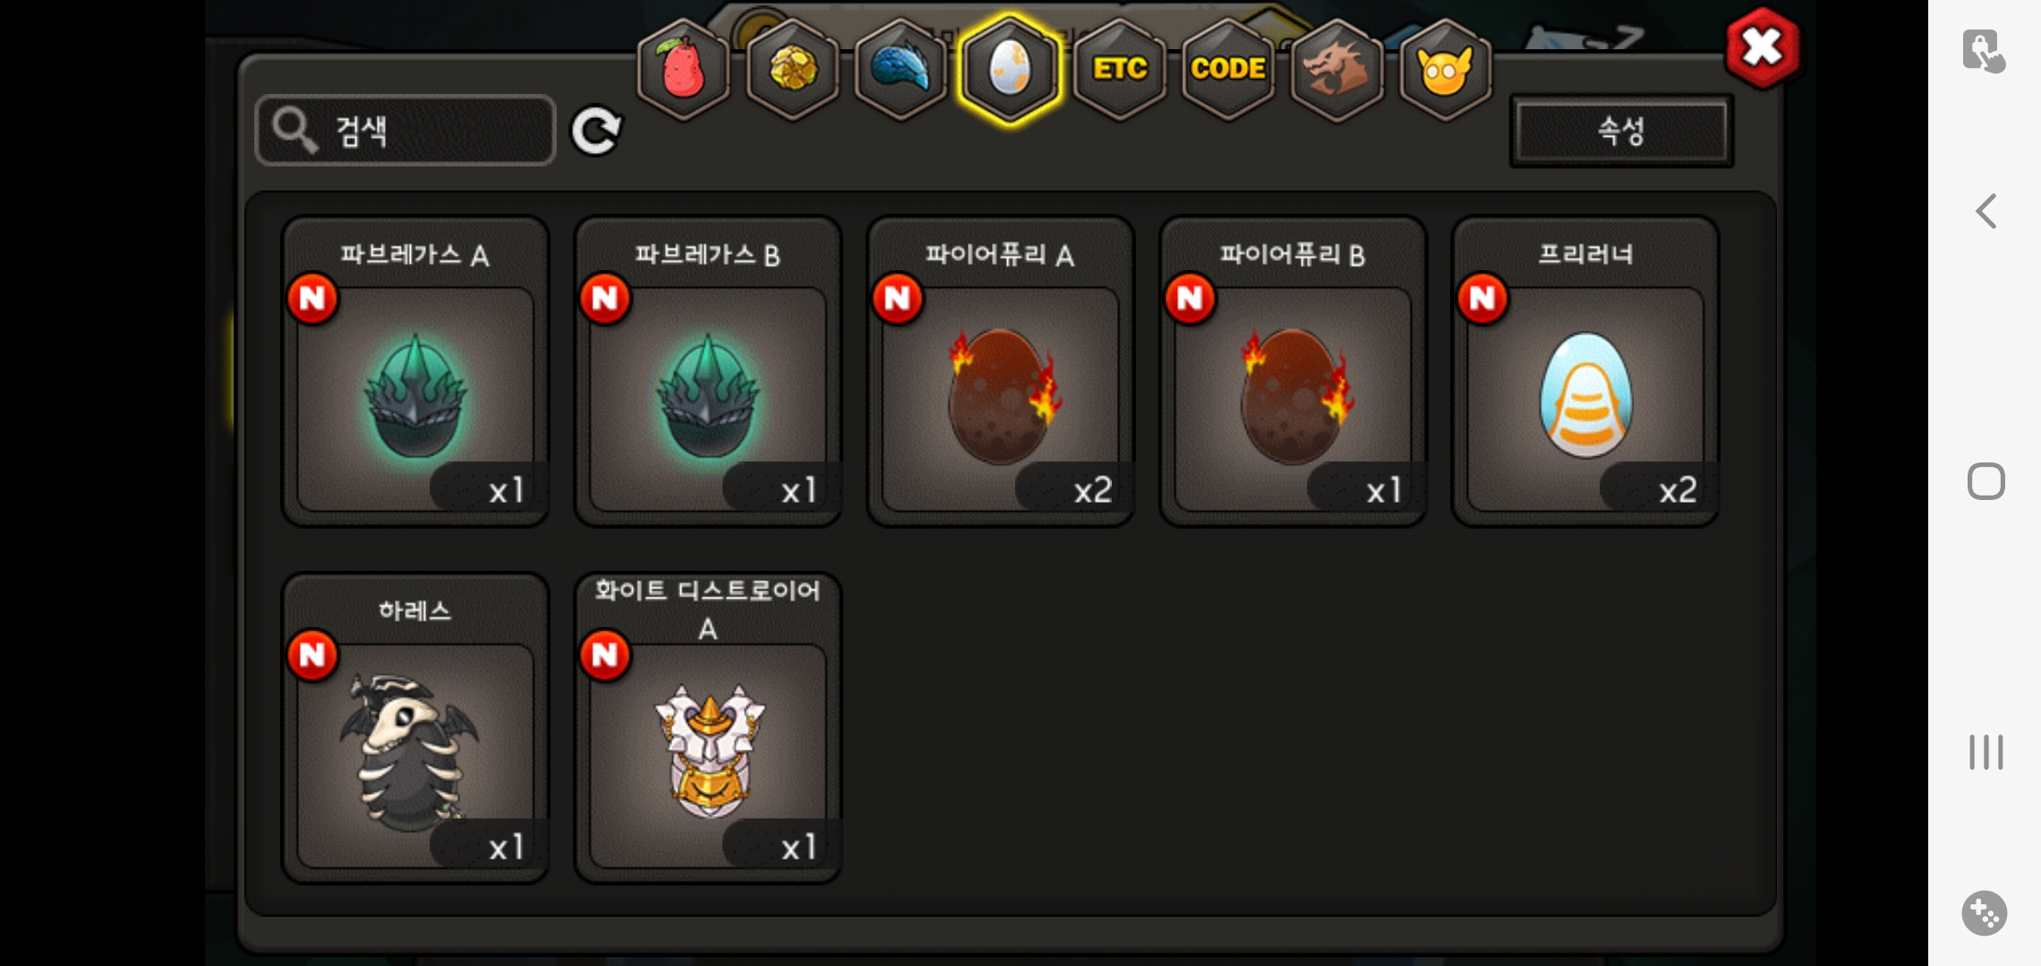Open the ETC category tab
2041x966 pixels.
tap(1119, 70)
